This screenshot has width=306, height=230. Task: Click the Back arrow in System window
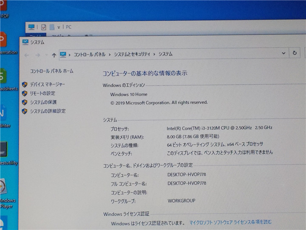point(27,55)
